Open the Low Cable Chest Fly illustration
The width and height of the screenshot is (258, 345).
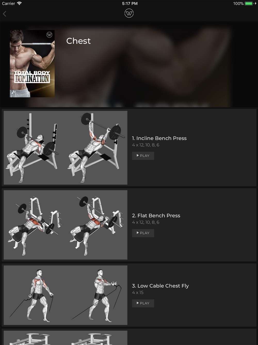(66, 295)
